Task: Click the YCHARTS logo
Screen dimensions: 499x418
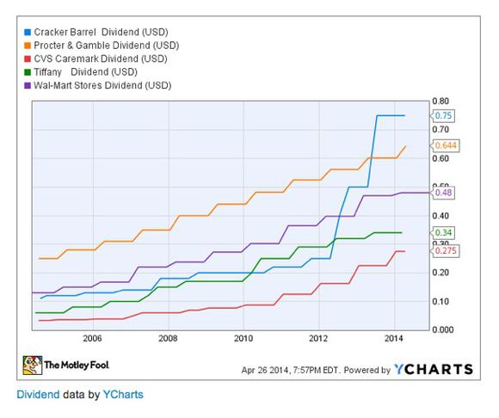Action: (x=434, y=369)
